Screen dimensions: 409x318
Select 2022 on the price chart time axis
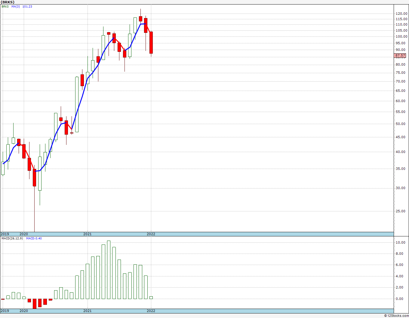tap(151, 234)
